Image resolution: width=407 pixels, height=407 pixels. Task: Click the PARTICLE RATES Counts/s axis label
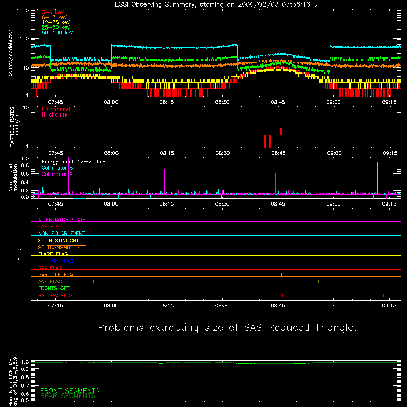[14, 127]
